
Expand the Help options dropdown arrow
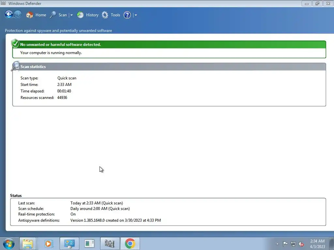[x=136, y=15]
